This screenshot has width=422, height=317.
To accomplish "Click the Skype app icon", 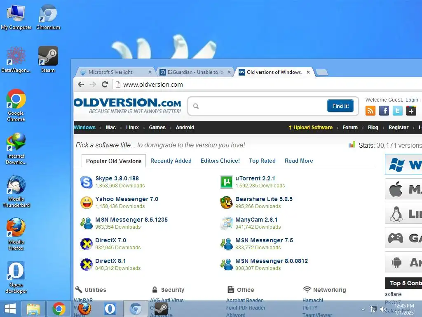I will pyautogui.click(x=87, y=182).
